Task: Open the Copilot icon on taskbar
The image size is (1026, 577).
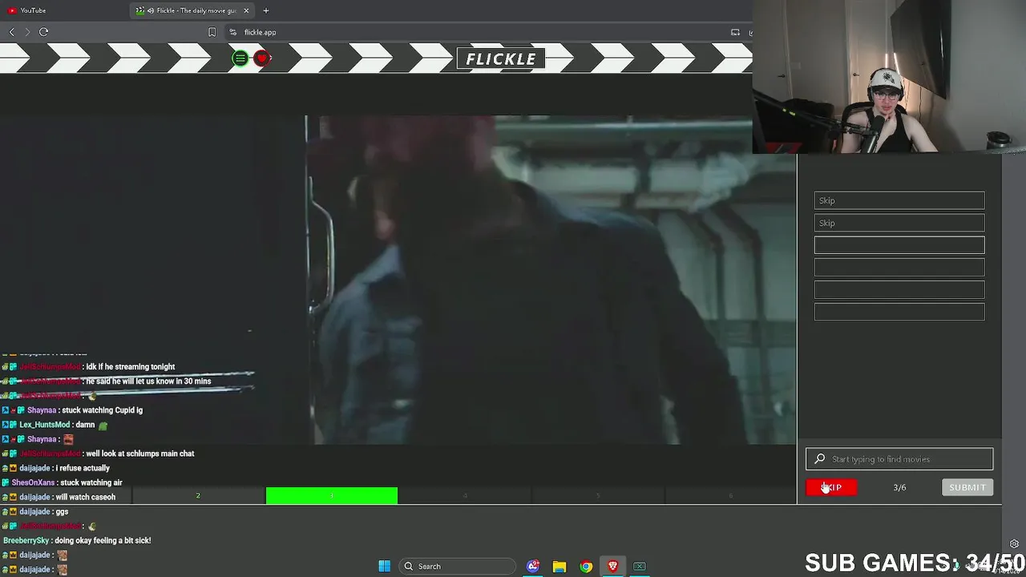Action: [533, 567]
